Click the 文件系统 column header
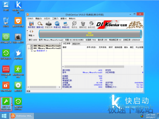 coord(103,47)
